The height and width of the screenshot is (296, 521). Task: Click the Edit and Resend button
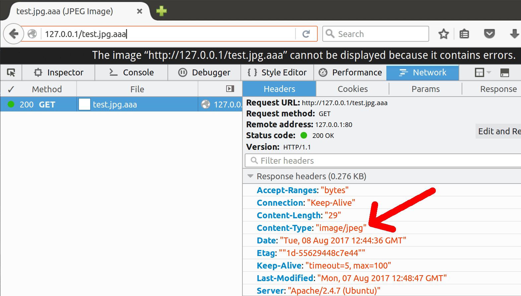pos(498,131)
